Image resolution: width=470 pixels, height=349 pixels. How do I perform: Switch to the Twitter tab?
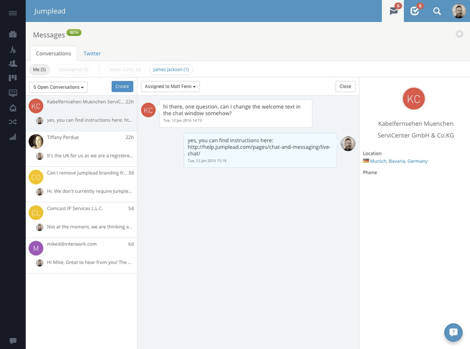pyautogui.click(x=92, y=53)
